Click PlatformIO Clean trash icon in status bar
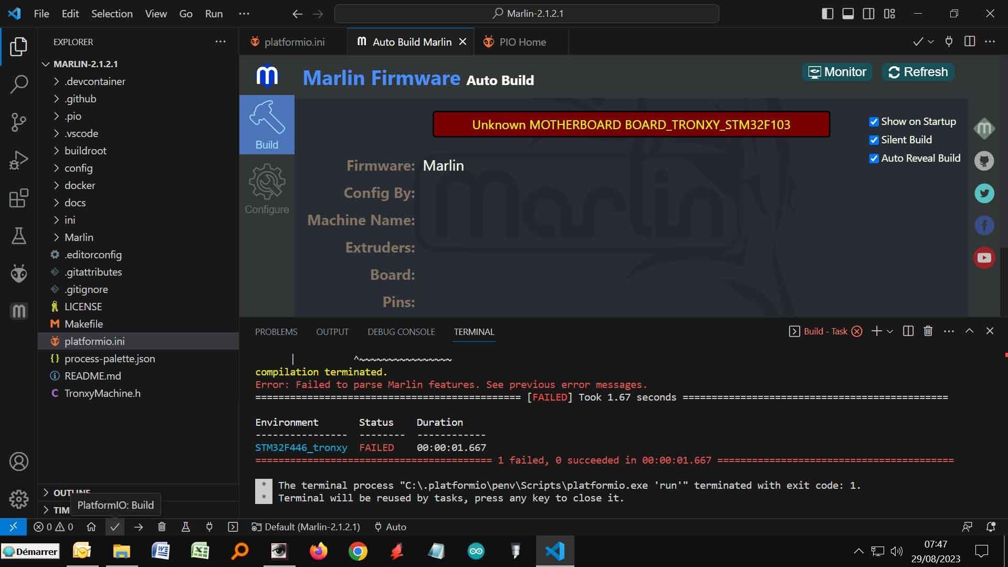Image resolution: width=1008 pixels, height=567 pixels. 162,527
